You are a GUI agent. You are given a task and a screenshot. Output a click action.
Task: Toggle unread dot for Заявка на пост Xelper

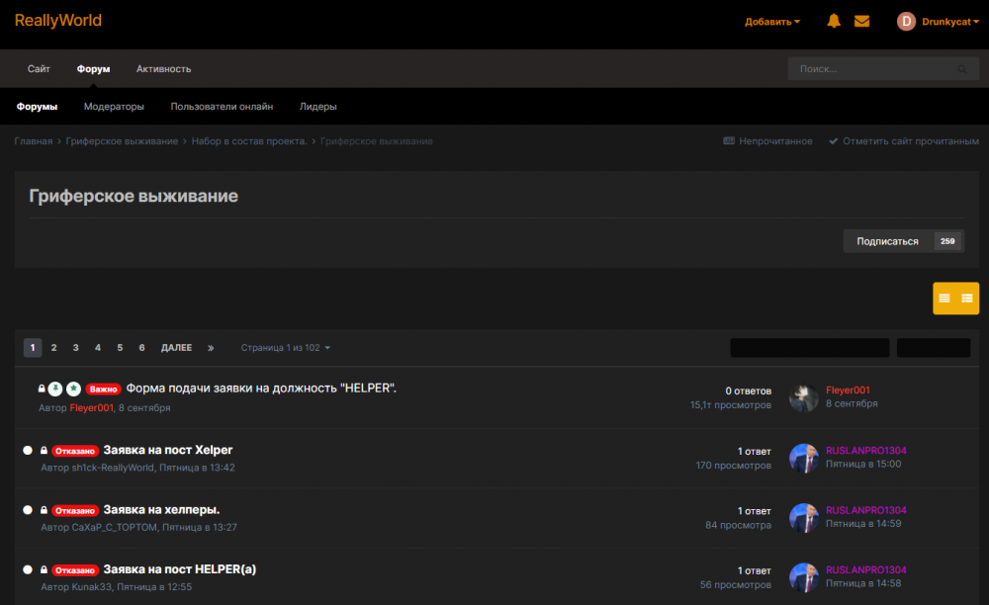click(28, 450)
